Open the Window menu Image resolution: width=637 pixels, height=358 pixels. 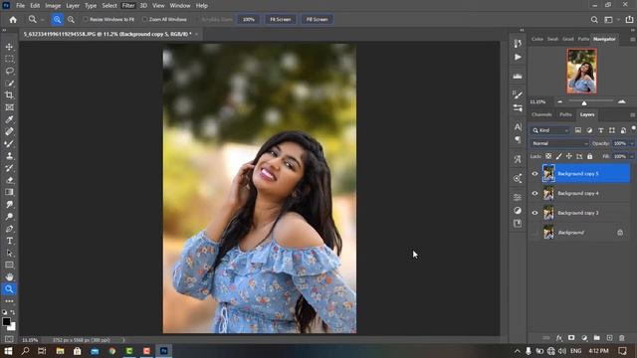[180, 6]
